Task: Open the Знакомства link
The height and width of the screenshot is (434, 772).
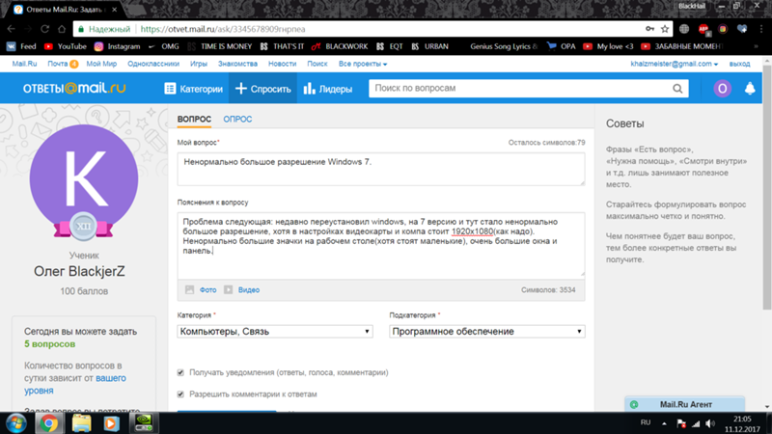Action: click(237, 64)
